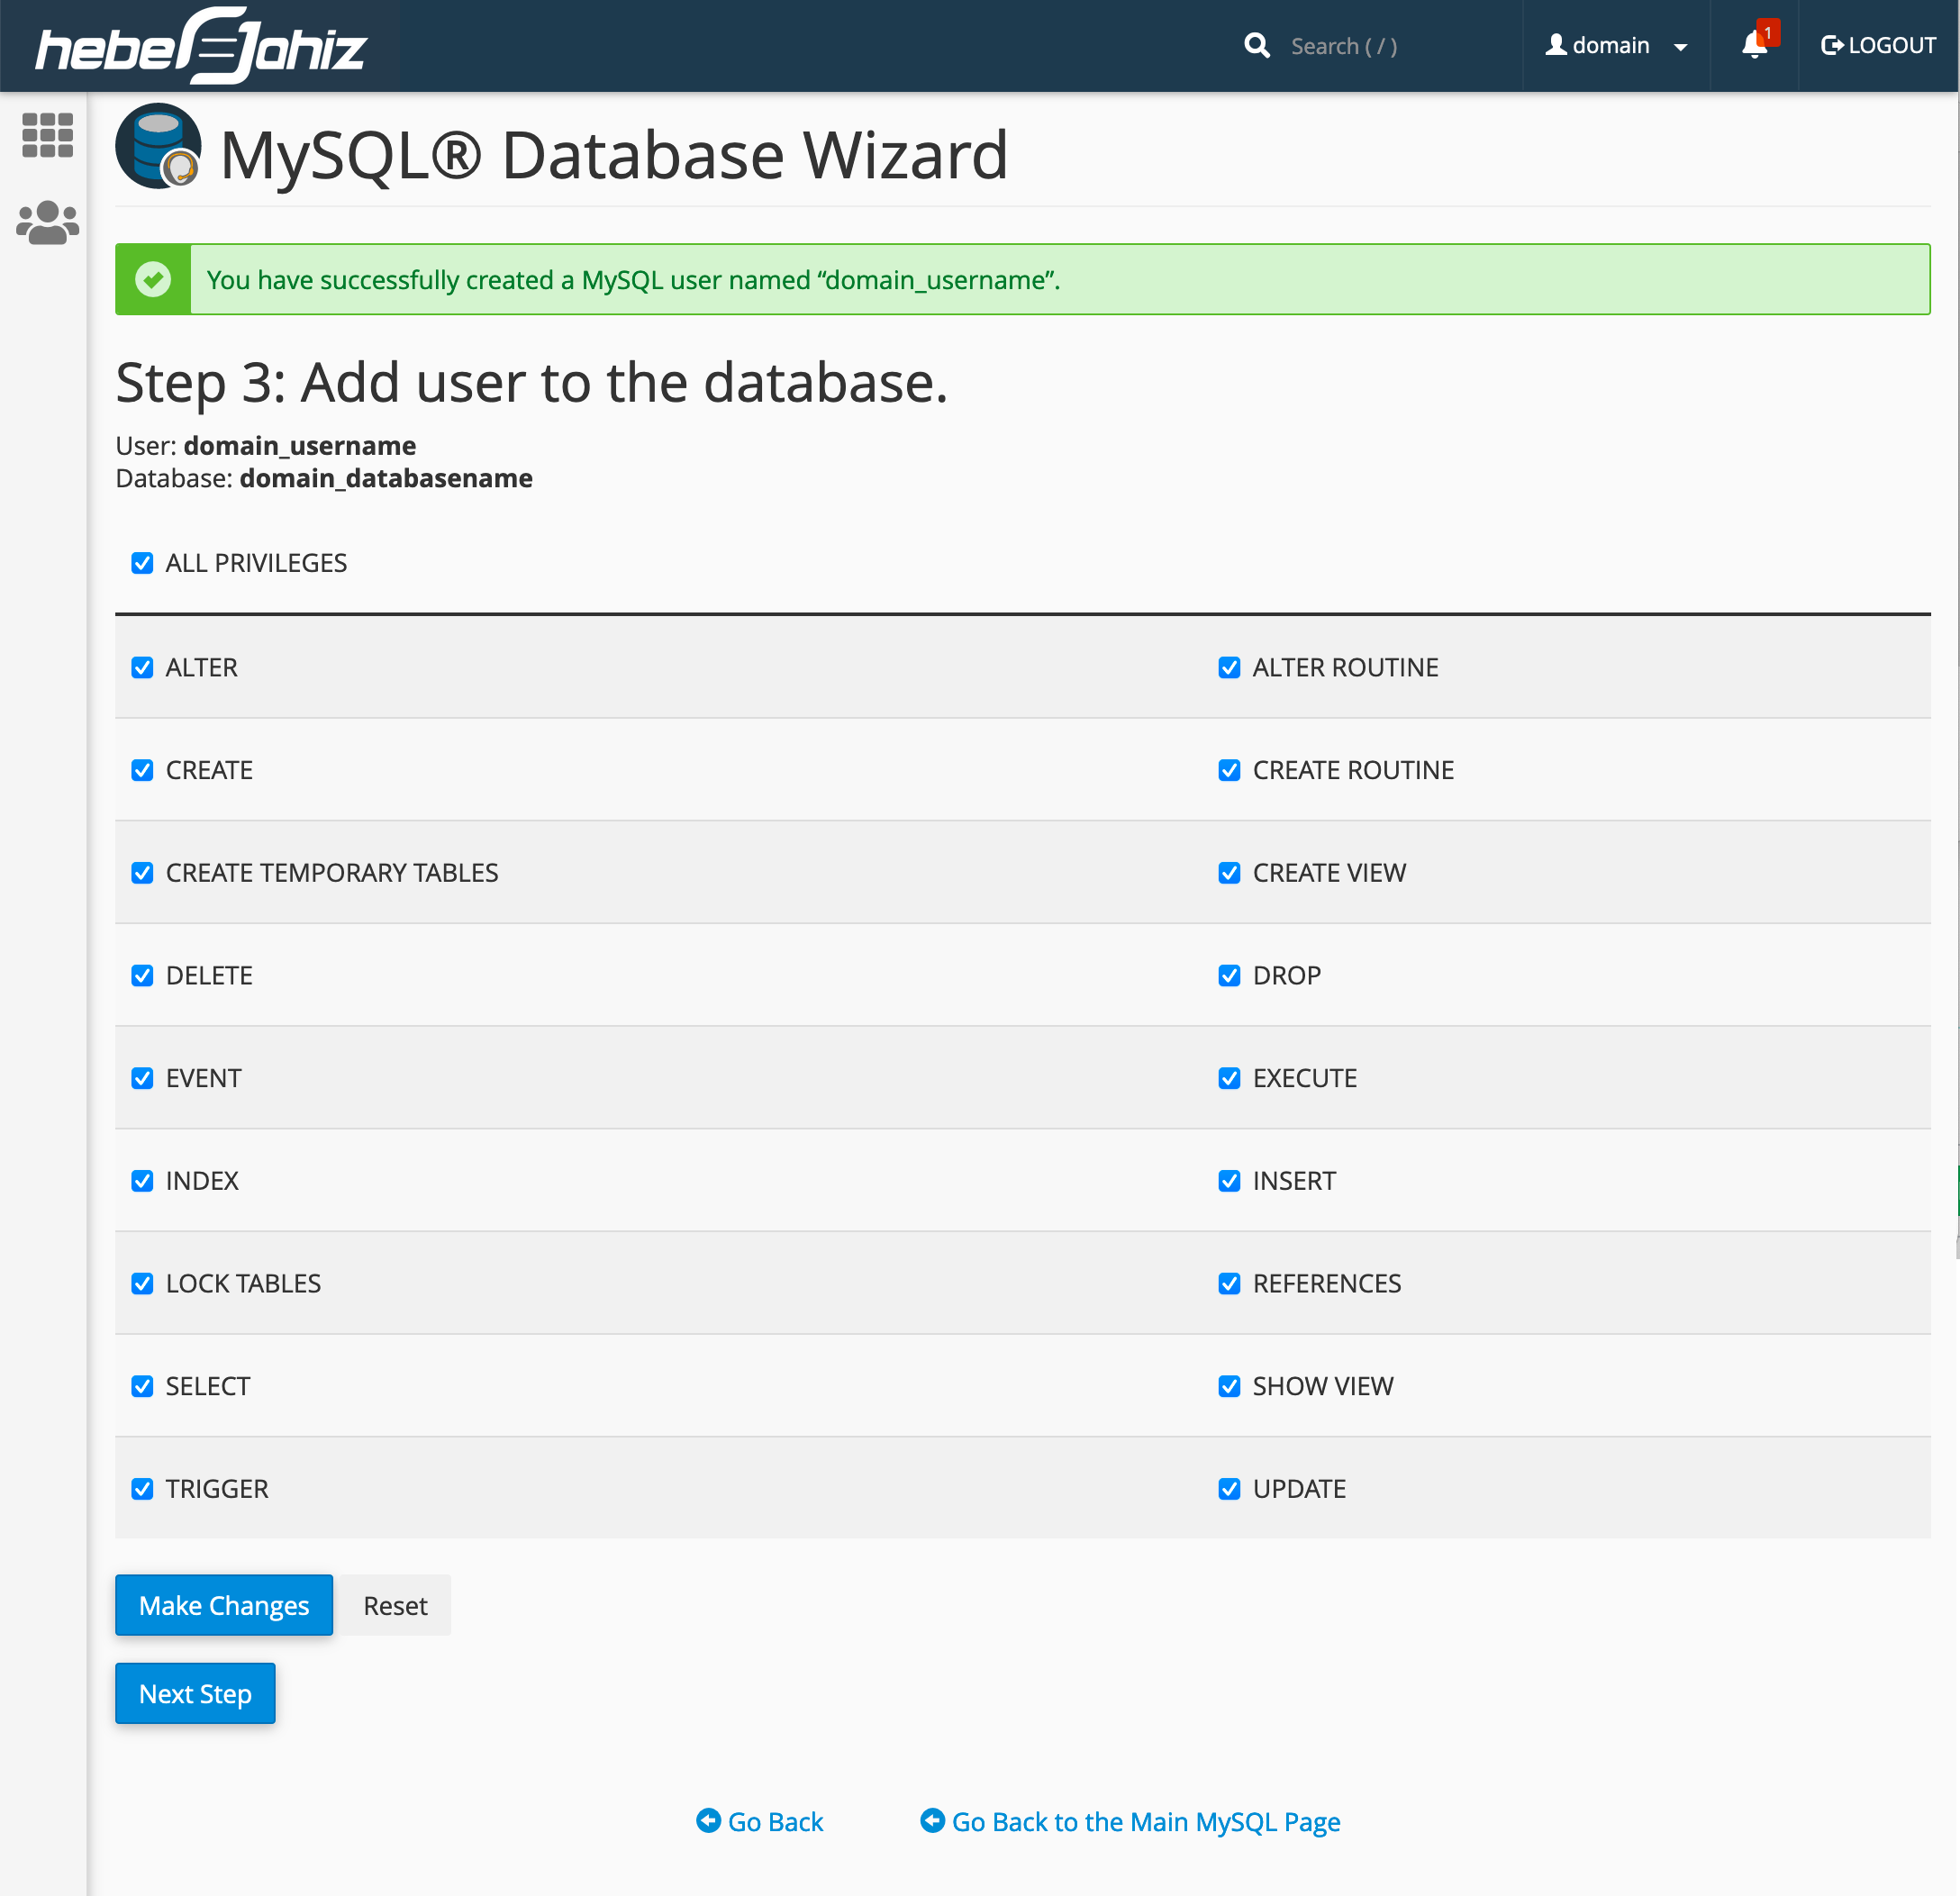The height and width of the screenshot is (1896, 1960).
Task: Open the home grid icon in sidebar
Action: tap(47, 135)
